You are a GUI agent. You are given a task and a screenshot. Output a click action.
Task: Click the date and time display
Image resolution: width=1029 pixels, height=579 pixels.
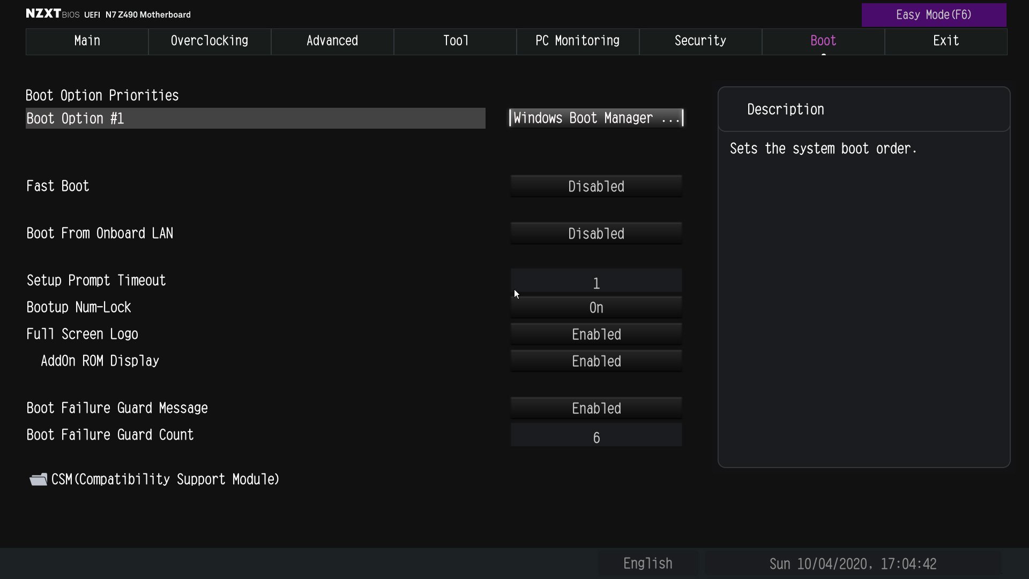click(x=853, y=564)
